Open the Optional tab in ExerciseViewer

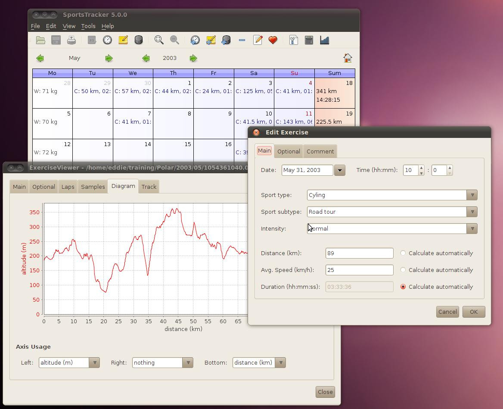click(x=43, y=187)
